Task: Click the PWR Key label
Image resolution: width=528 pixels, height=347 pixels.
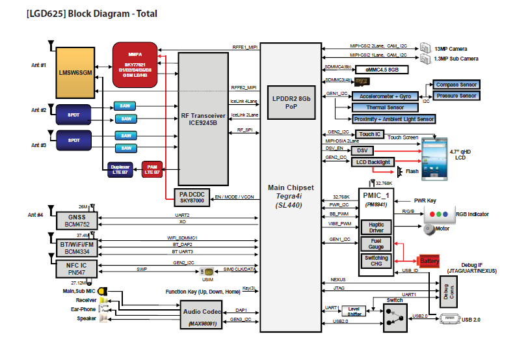Action: 425,201
